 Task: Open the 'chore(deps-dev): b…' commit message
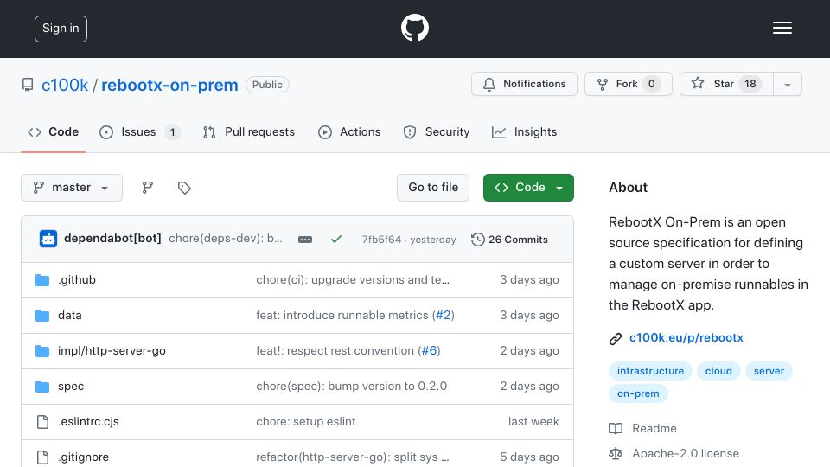(226, 239)
